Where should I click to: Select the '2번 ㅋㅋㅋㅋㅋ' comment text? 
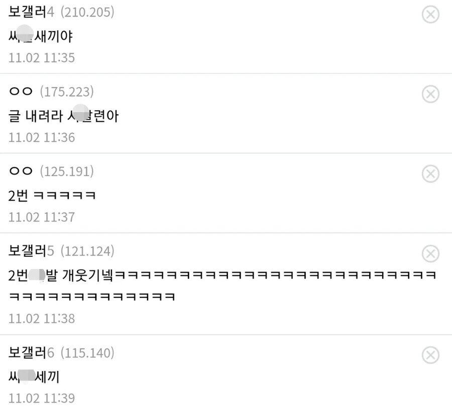tap(52, 195)
